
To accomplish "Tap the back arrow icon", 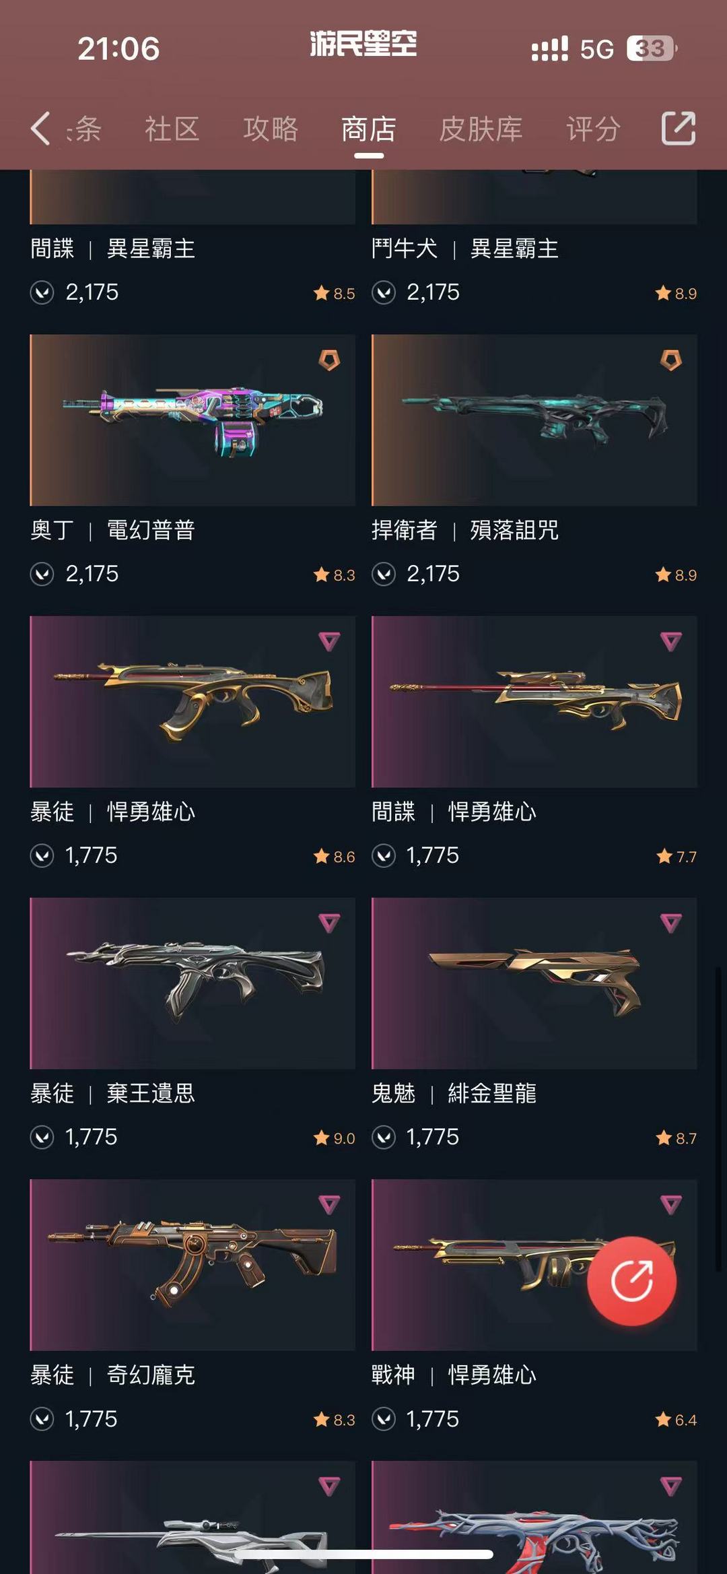I will click(x=41, y=128).
